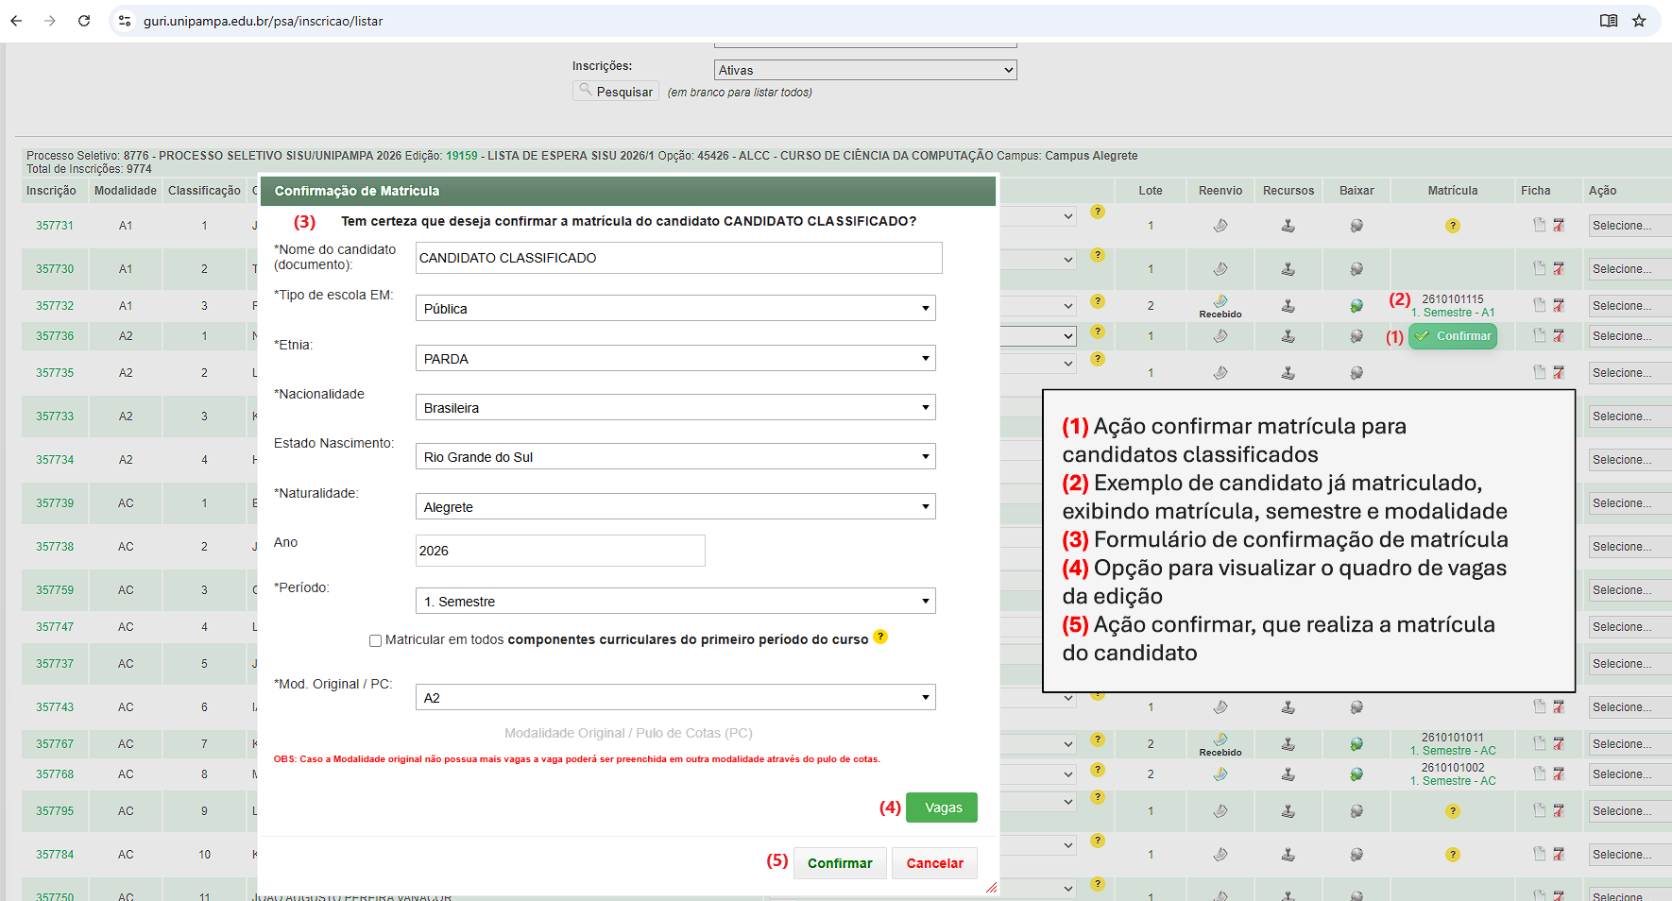This screenshot has width=1672, height=901.
Task: Toggle Matricular em todos componentes curriculares checkbox
Action: (375, 640)
